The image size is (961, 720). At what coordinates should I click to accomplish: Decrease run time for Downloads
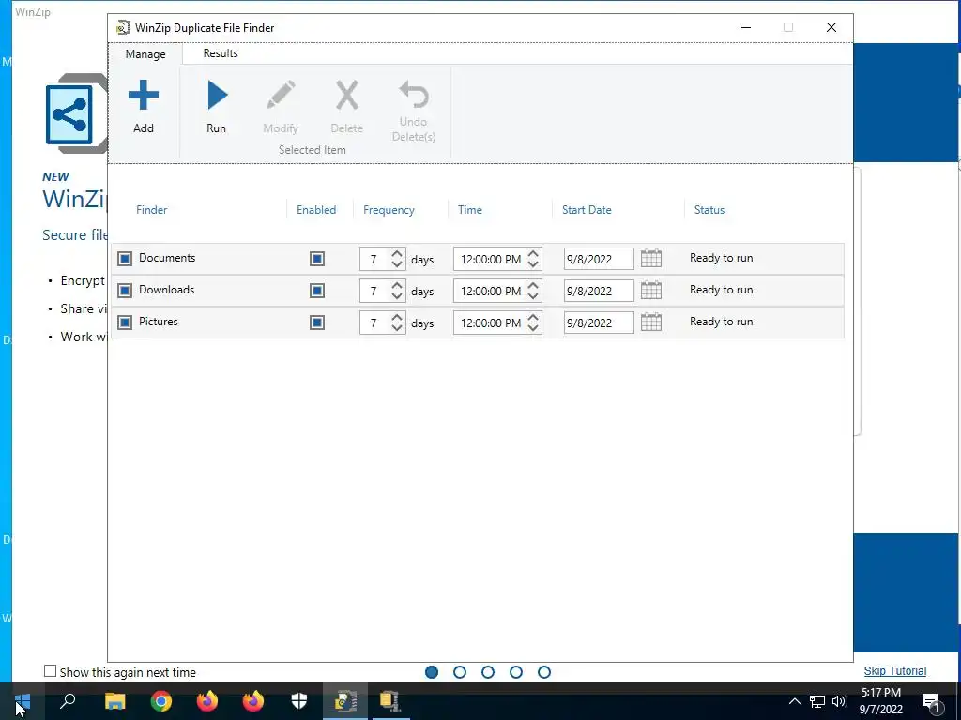click(533, 295)
